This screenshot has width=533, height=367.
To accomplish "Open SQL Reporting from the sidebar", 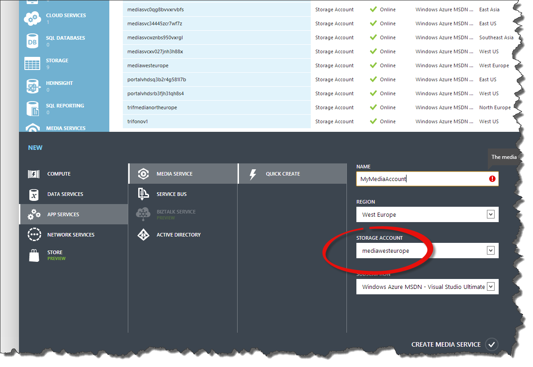I will click(x=32, y=108).
